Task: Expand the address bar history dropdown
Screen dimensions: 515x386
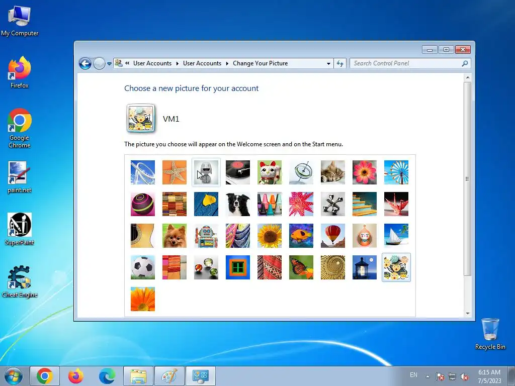Action: point(328,64)
